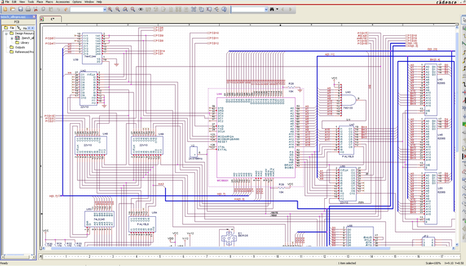The width and height of the screenshot is (466, 266).
Task: Search with the binoculars icon
Action: point(272,9)
